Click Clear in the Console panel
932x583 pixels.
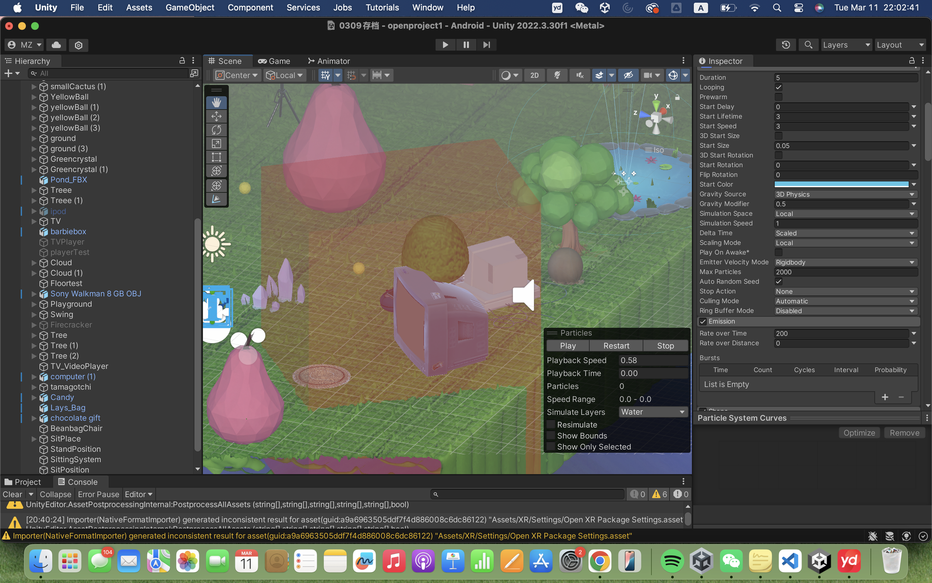(12, 494)
